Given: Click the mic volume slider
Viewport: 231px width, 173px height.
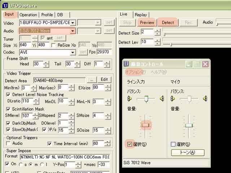Looking at the screenshot, I should pos(189,125).
